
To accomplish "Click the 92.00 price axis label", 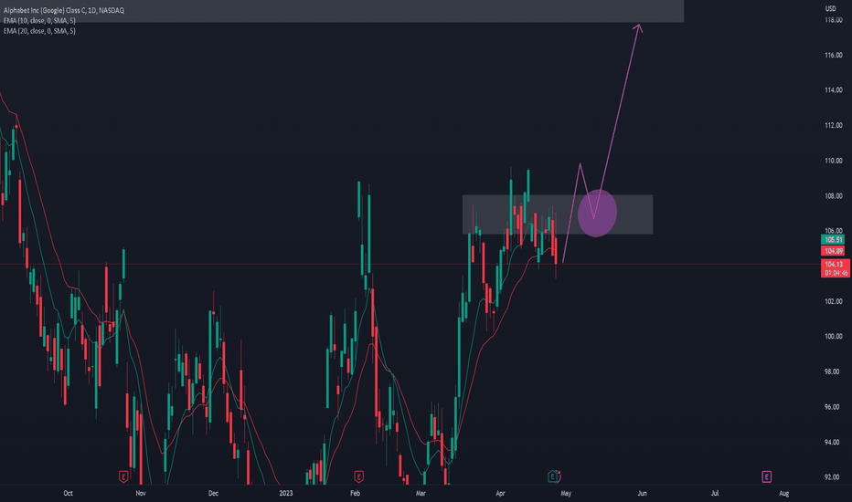I will point(834,477).
